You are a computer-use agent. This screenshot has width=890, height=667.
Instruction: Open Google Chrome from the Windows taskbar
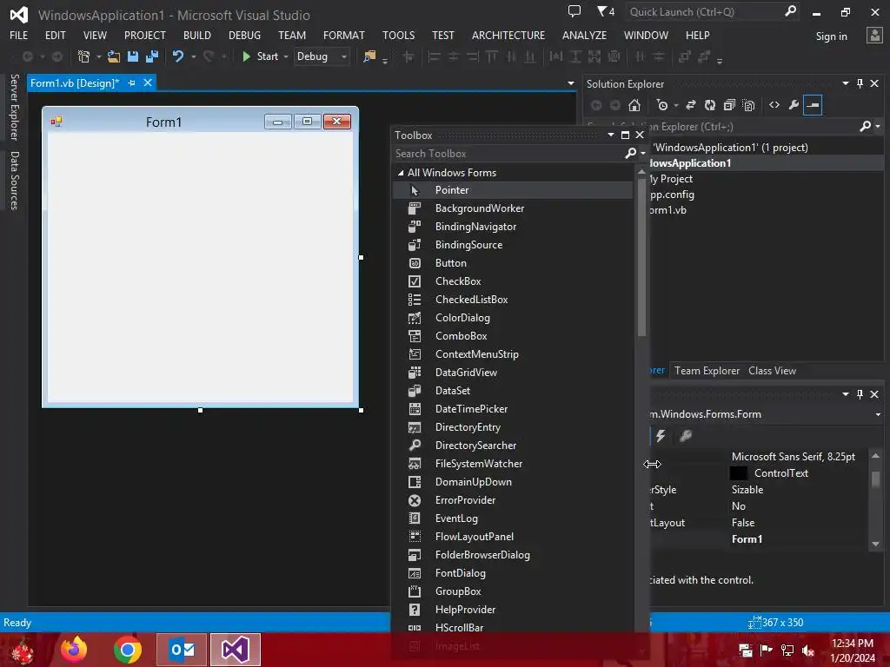tap(128, 650)
